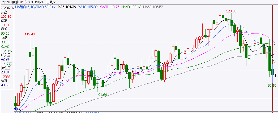Click the 112.43 peak price marker
This screenshot has height=113, width=278.
(30, 34)
